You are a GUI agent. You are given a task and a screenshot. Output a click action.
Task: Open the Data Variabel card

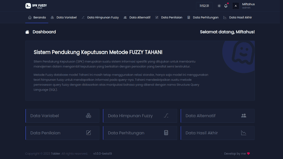[62, 116]
